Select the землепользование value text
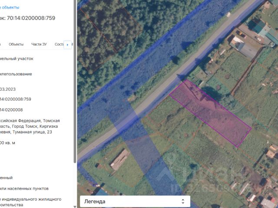 (x=16, y=74)
